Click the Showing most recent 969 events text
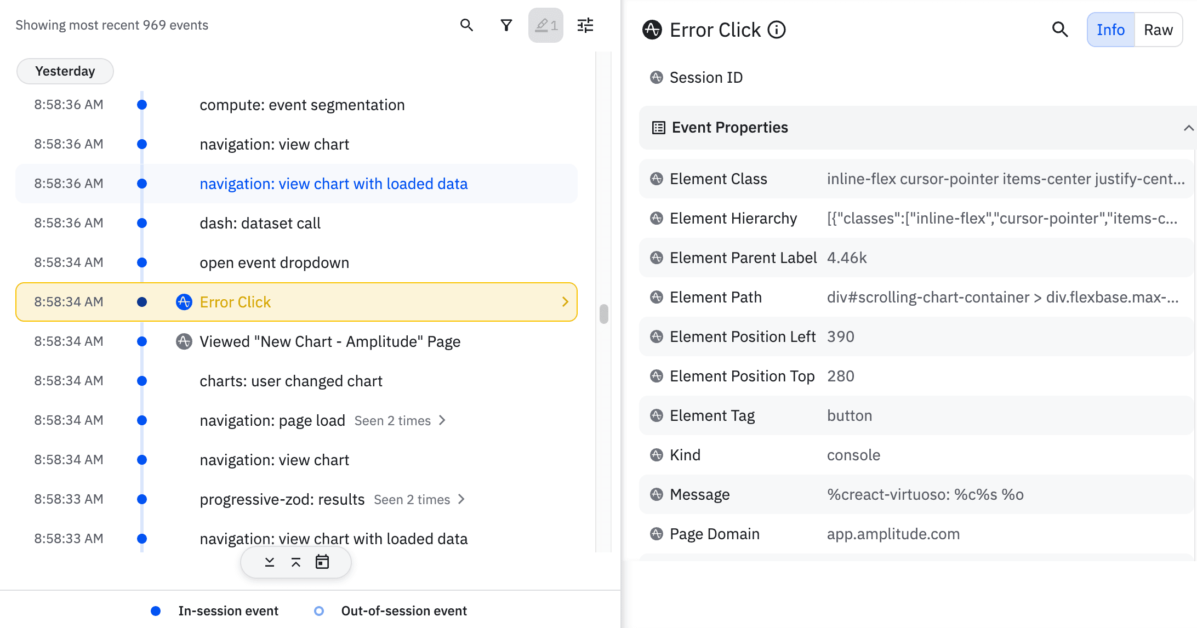This screenshot has height=628, width=1197. [112, 25]
